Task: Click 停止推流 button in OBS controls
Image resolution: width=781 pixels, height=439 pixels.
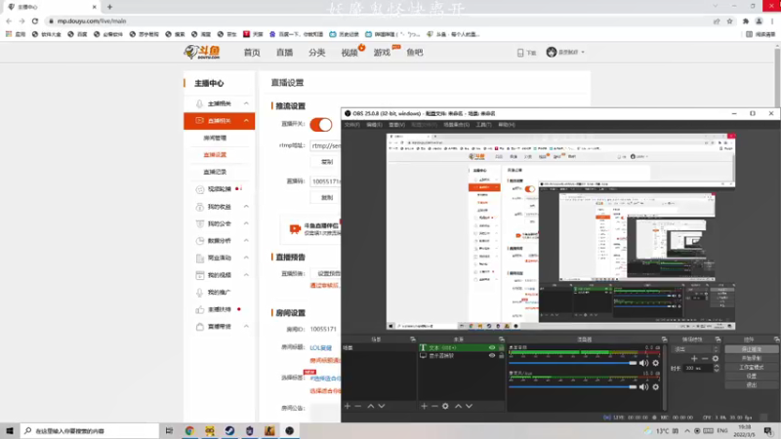Action: coord(751,349)
